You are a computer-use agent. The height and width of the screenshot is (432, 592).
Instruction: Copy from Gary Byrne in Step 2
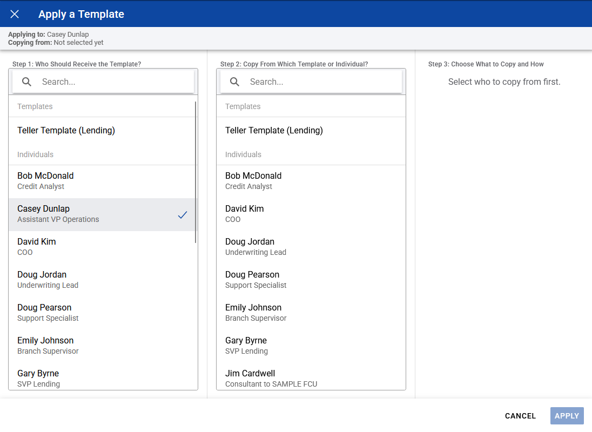(x=311, y=346)
